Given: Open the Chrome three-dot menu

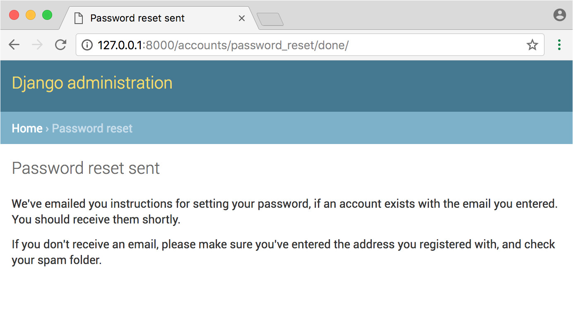Looking at the screenshot, I should [559, 45].
